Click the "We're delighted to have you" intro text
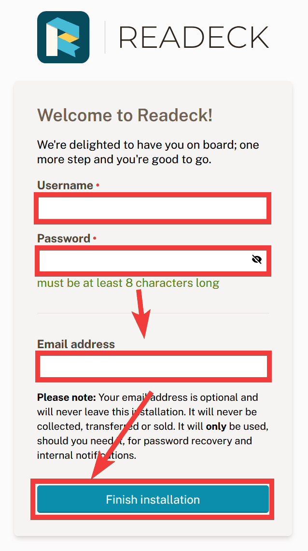The width and height of the screenshot is (308, 551). [148, 145]
